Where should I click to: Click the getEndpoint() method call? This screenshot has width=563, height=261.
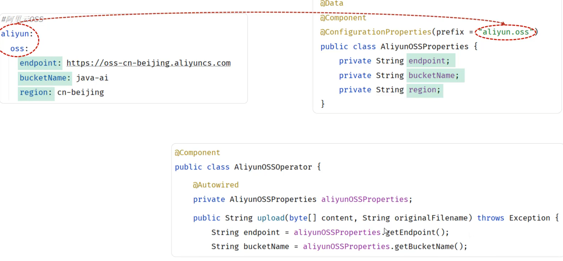tap(417, 232)
